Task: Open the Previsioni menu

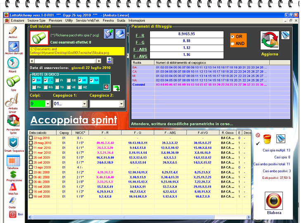Action: pos(55,21)
